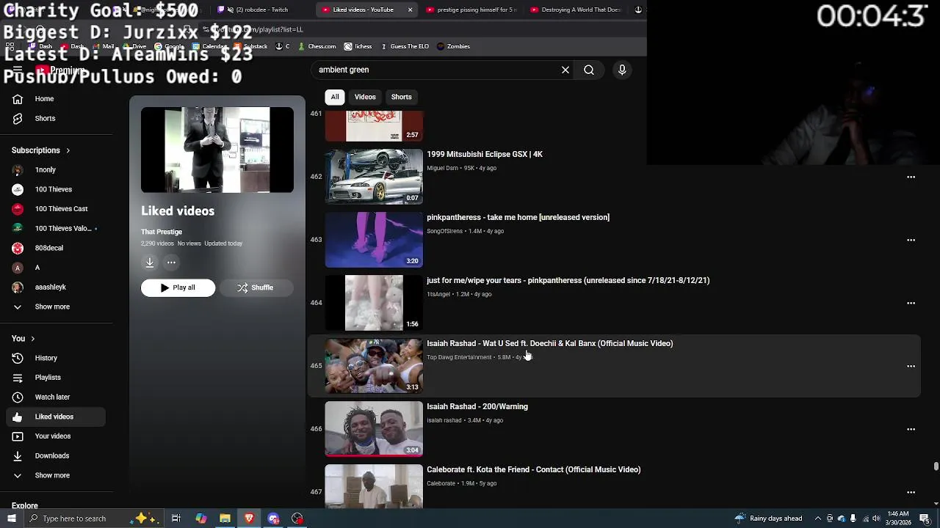
Task: Close the Liked videos YouTube tab
Action: 410,10
